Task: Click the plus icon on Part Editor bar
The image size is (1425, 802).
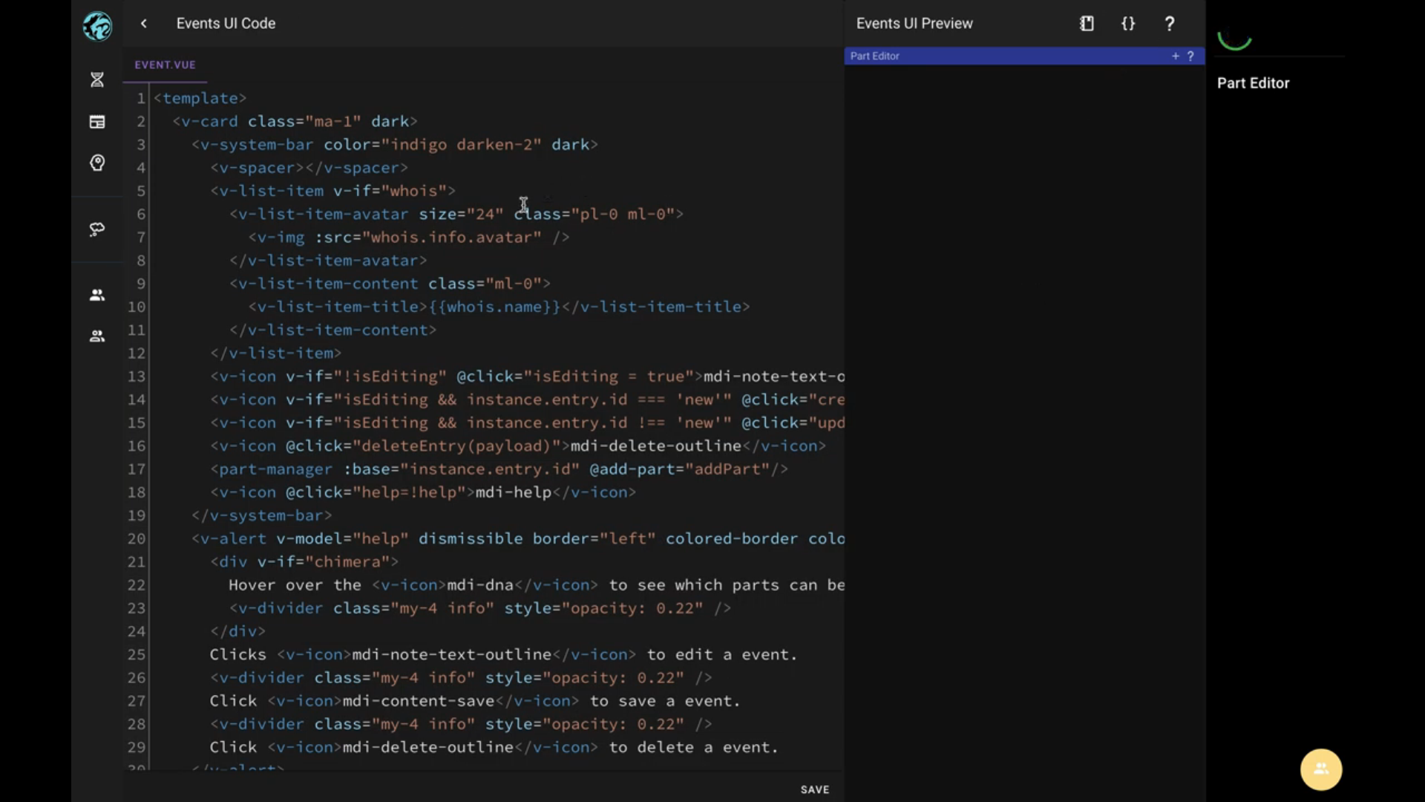Action: click(x=1175, y=56)
